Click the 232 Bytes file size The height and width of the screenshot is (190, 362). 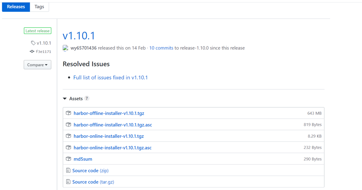(x=313, y=147)
